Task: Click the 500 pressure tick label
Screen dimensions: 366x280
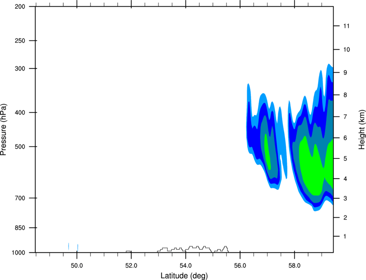Action: pyautogui.click(x=20, y=146)
